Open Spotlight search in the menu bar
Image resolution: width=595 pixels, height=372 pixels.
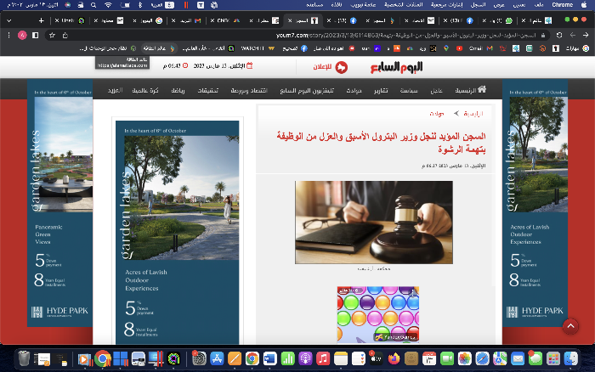[x=93, y=5]
